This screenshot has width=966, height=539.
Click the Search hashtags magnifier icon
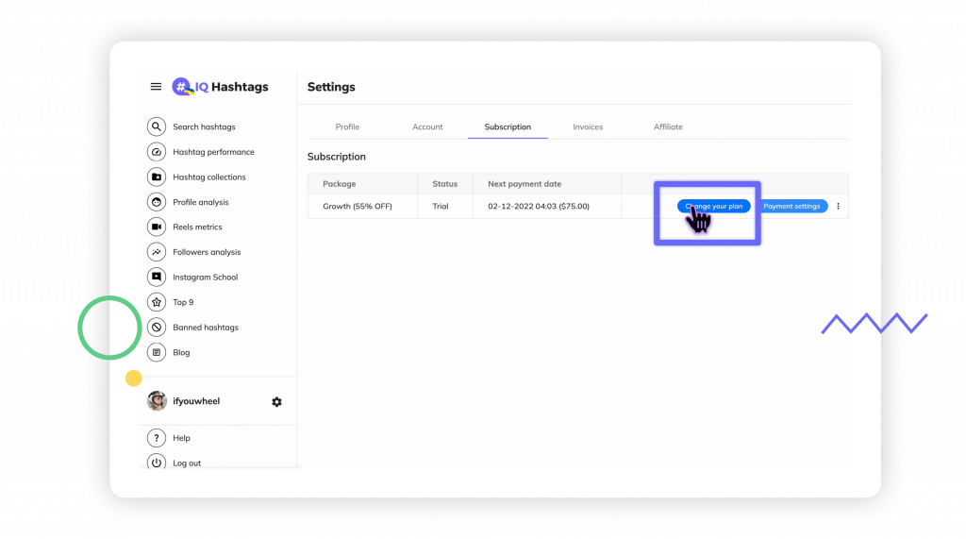click(157, 126)
